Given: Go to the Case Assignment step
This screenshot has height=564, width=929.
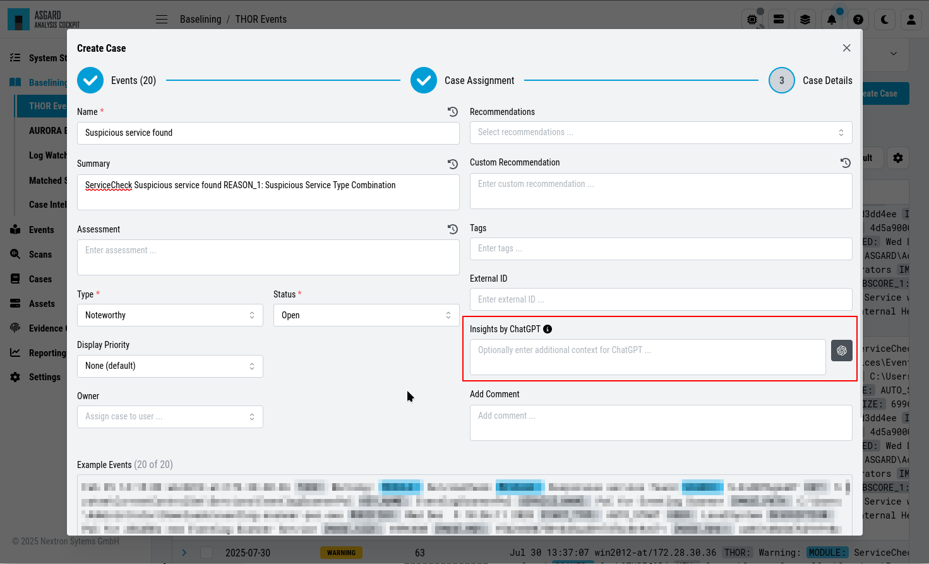Looking at the screenshot, I should [x=462, y=80].
